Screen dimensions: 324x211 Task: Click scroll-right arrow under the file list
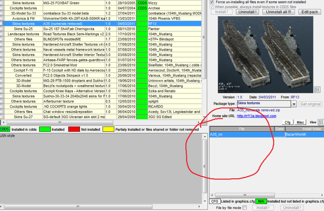coord(322,195)
